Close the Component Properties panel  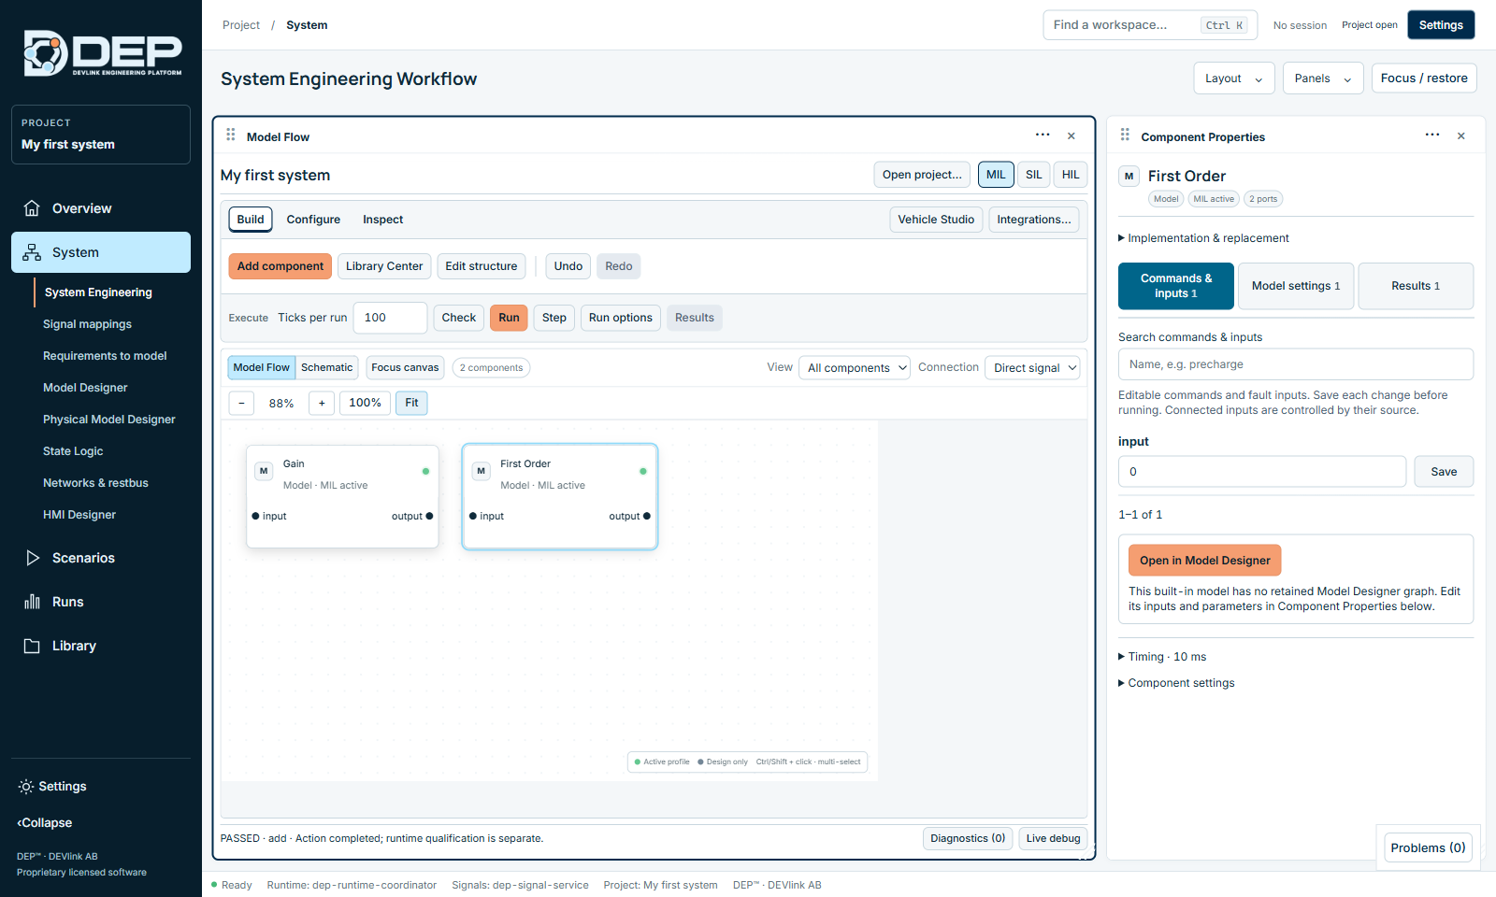[x=1461, y=136]
